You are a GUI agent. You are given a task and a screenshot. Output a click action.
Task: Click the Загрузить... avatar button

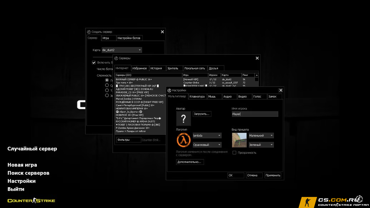point(202,114)
